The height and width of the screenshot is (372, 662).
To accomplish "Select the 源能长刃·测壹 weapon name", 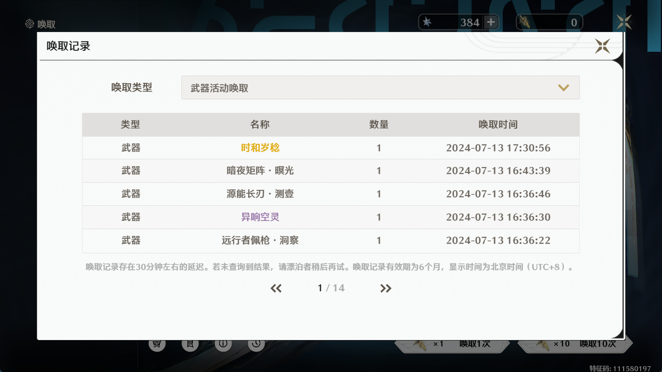I will pos(260,194).
